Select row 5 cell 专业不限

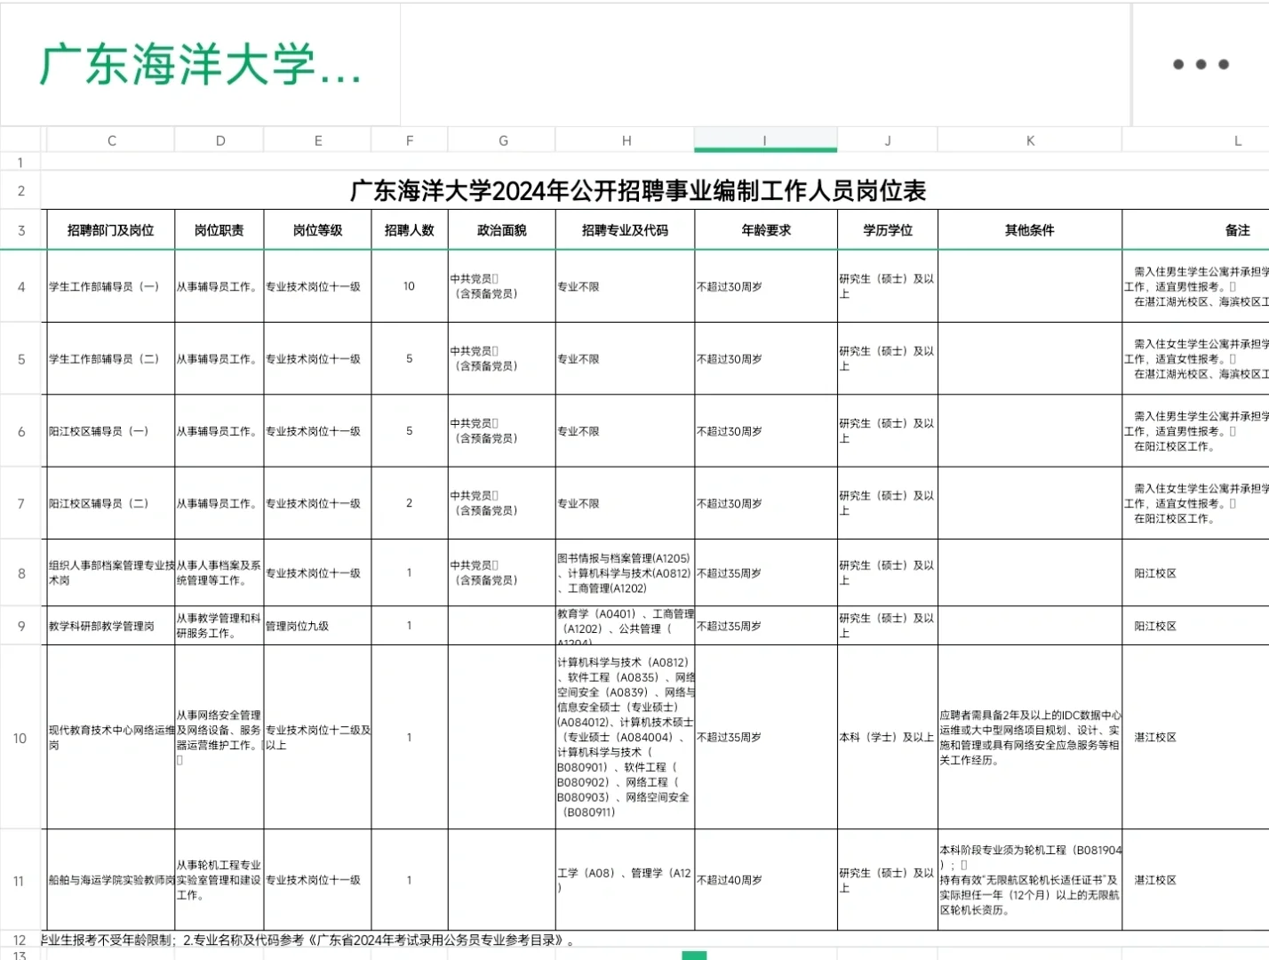point(626,359)
